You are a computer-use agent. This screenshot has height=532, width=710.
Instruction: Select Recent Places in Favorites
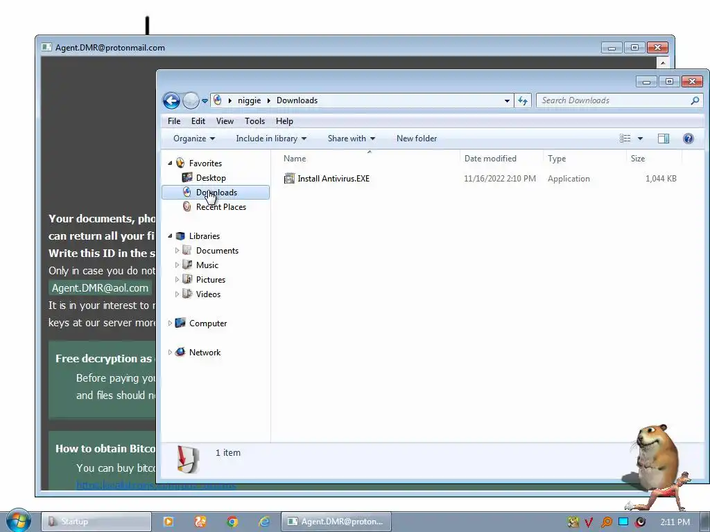point(221,206)
